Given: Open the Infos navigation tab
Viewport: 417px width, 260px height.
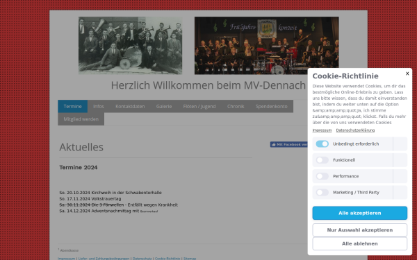Looking at the screenshot, I should tap(99, 106).
